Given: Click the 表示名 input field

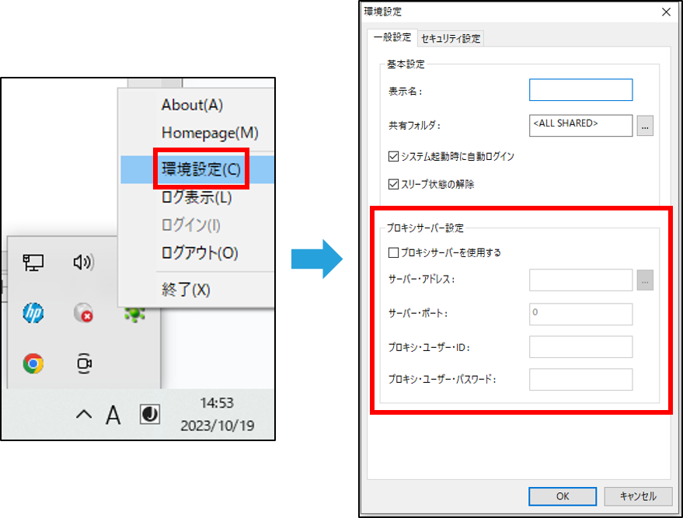Looking at the screenshot, I should (580, 89).
